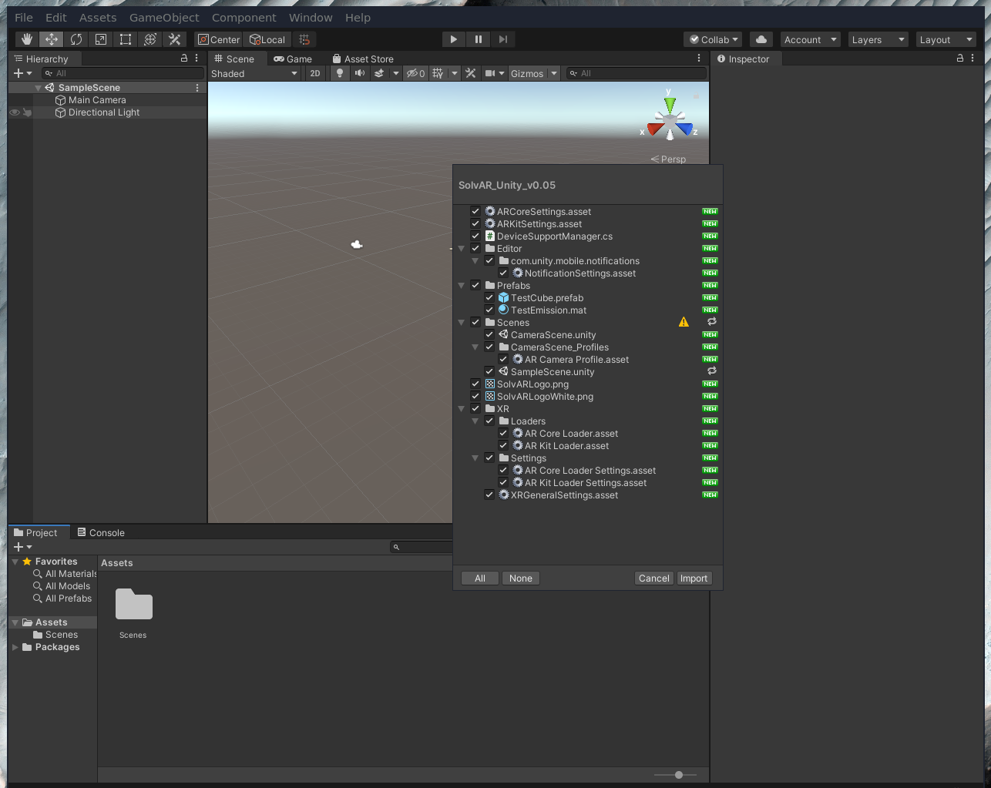
Task: Uncheck the TestCube.prefab checkbox
Action: 489,297
